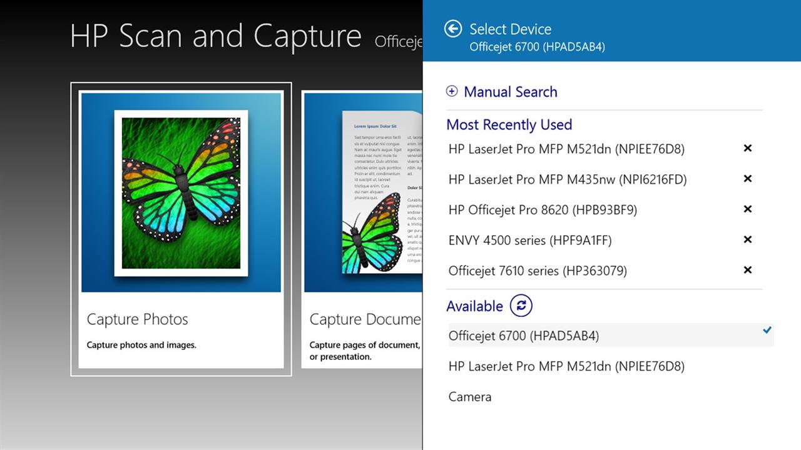Screen dimensions: 801x450
Task: Open the Capture Photos tile
Action: [181, 229]
